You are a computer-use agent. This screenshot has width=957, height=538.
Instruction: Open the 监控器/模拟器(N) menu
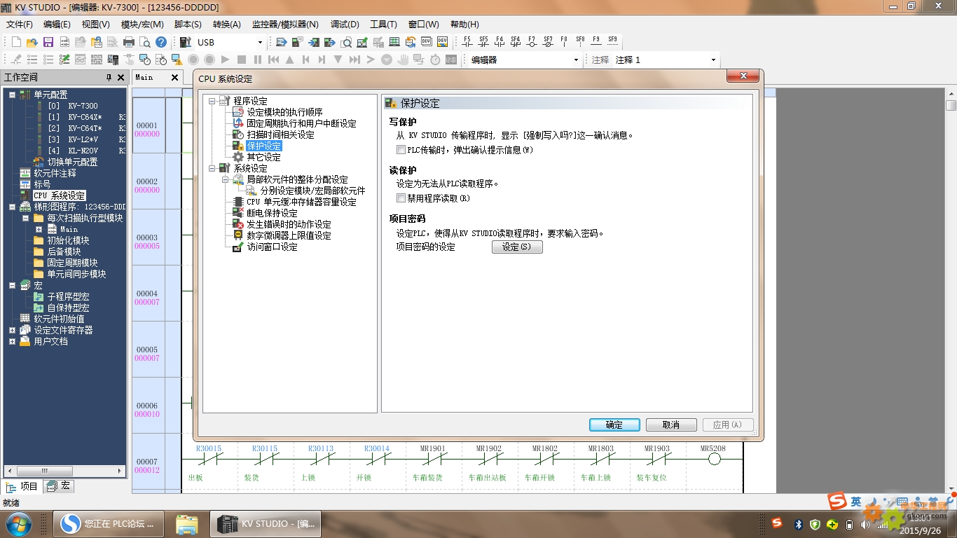(x=285, y=24)
